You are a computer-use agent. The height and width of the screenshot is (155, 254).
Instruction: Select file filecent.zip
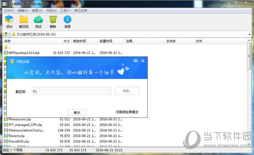[17, 136]
